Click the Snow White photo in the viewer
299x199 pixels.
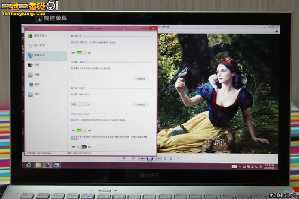[x=218, y=93]
